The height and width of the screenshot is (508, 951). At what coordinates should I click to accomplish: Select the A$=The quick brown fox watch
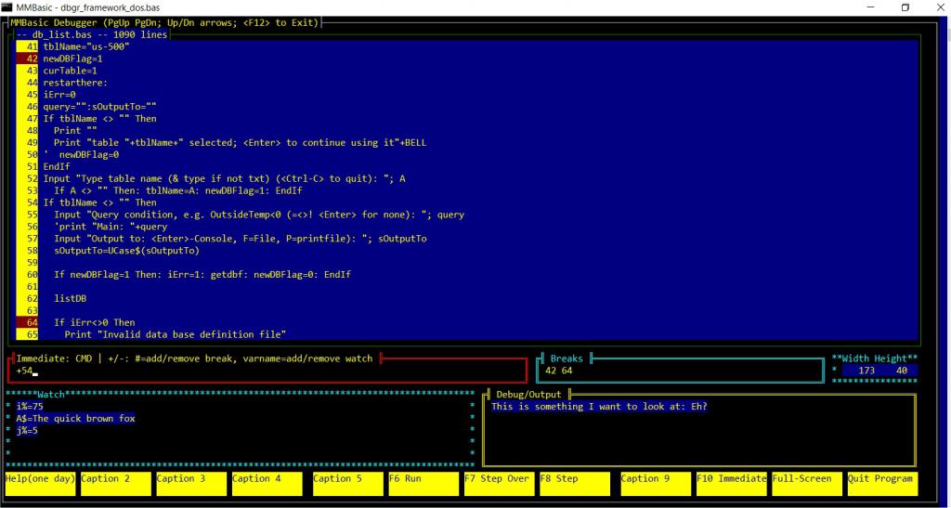point(74,419)
